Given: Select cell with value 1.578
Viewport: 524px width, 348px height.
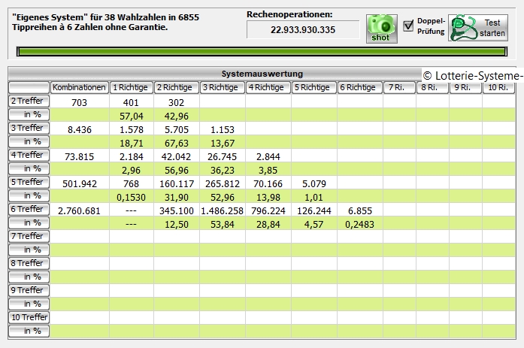Looking at the screenshot, I should (131, 129).
